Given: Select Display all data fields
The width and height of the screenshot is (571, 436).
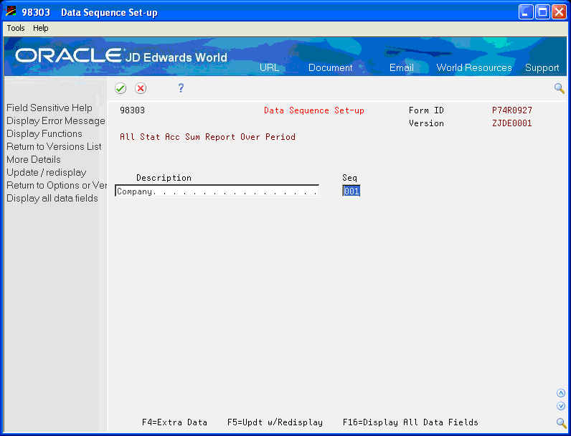Looking at the screenshot, I should pyautogui.click(x=52, y=199).
